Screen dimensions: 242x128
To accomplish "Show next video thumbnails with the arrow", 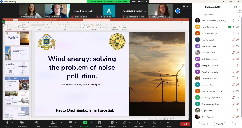I will click(178, 11).
